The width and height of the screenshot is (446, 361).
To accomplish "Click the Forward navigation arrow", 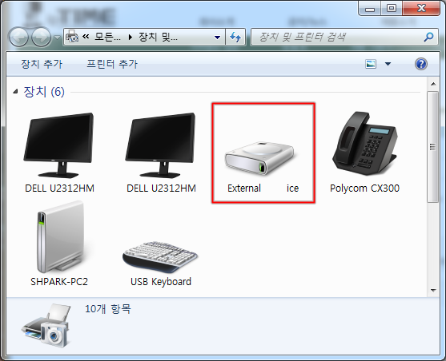I will 41,37.
